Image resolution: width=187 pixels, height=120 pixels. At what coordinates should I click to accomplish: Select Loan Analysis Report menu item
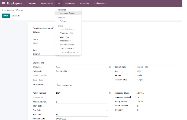tap(69, 52)
